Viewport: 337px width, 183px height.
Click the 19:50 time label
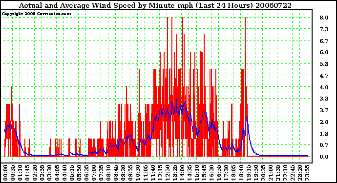pos(256,173)
